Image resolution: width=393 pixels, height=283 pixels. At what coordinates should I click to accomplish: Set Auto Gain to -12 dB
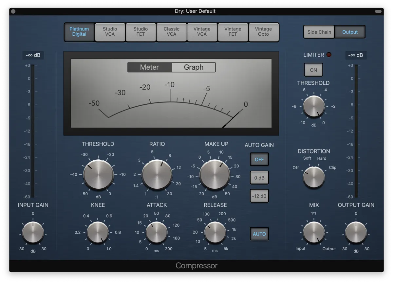pyautogui.click(x=259, y=196)
